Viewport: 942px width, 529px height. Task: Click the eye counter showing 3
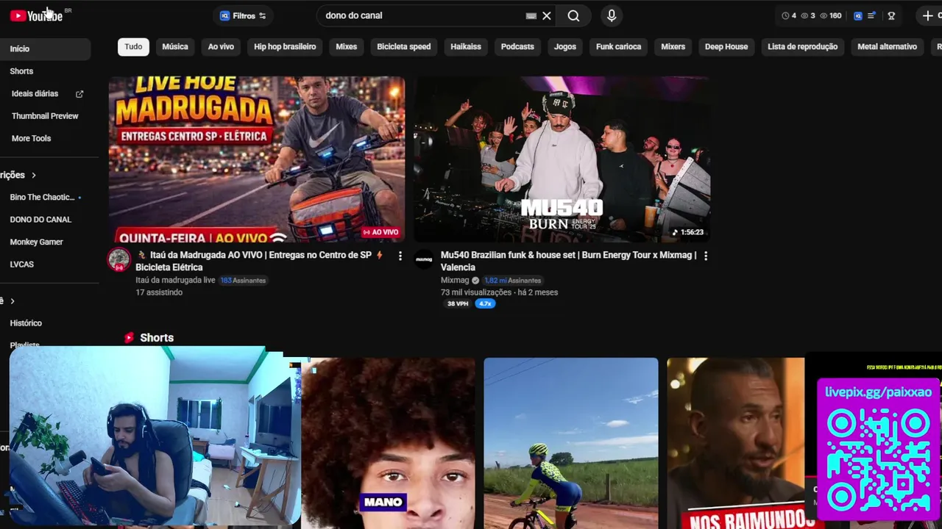point(808,15)
